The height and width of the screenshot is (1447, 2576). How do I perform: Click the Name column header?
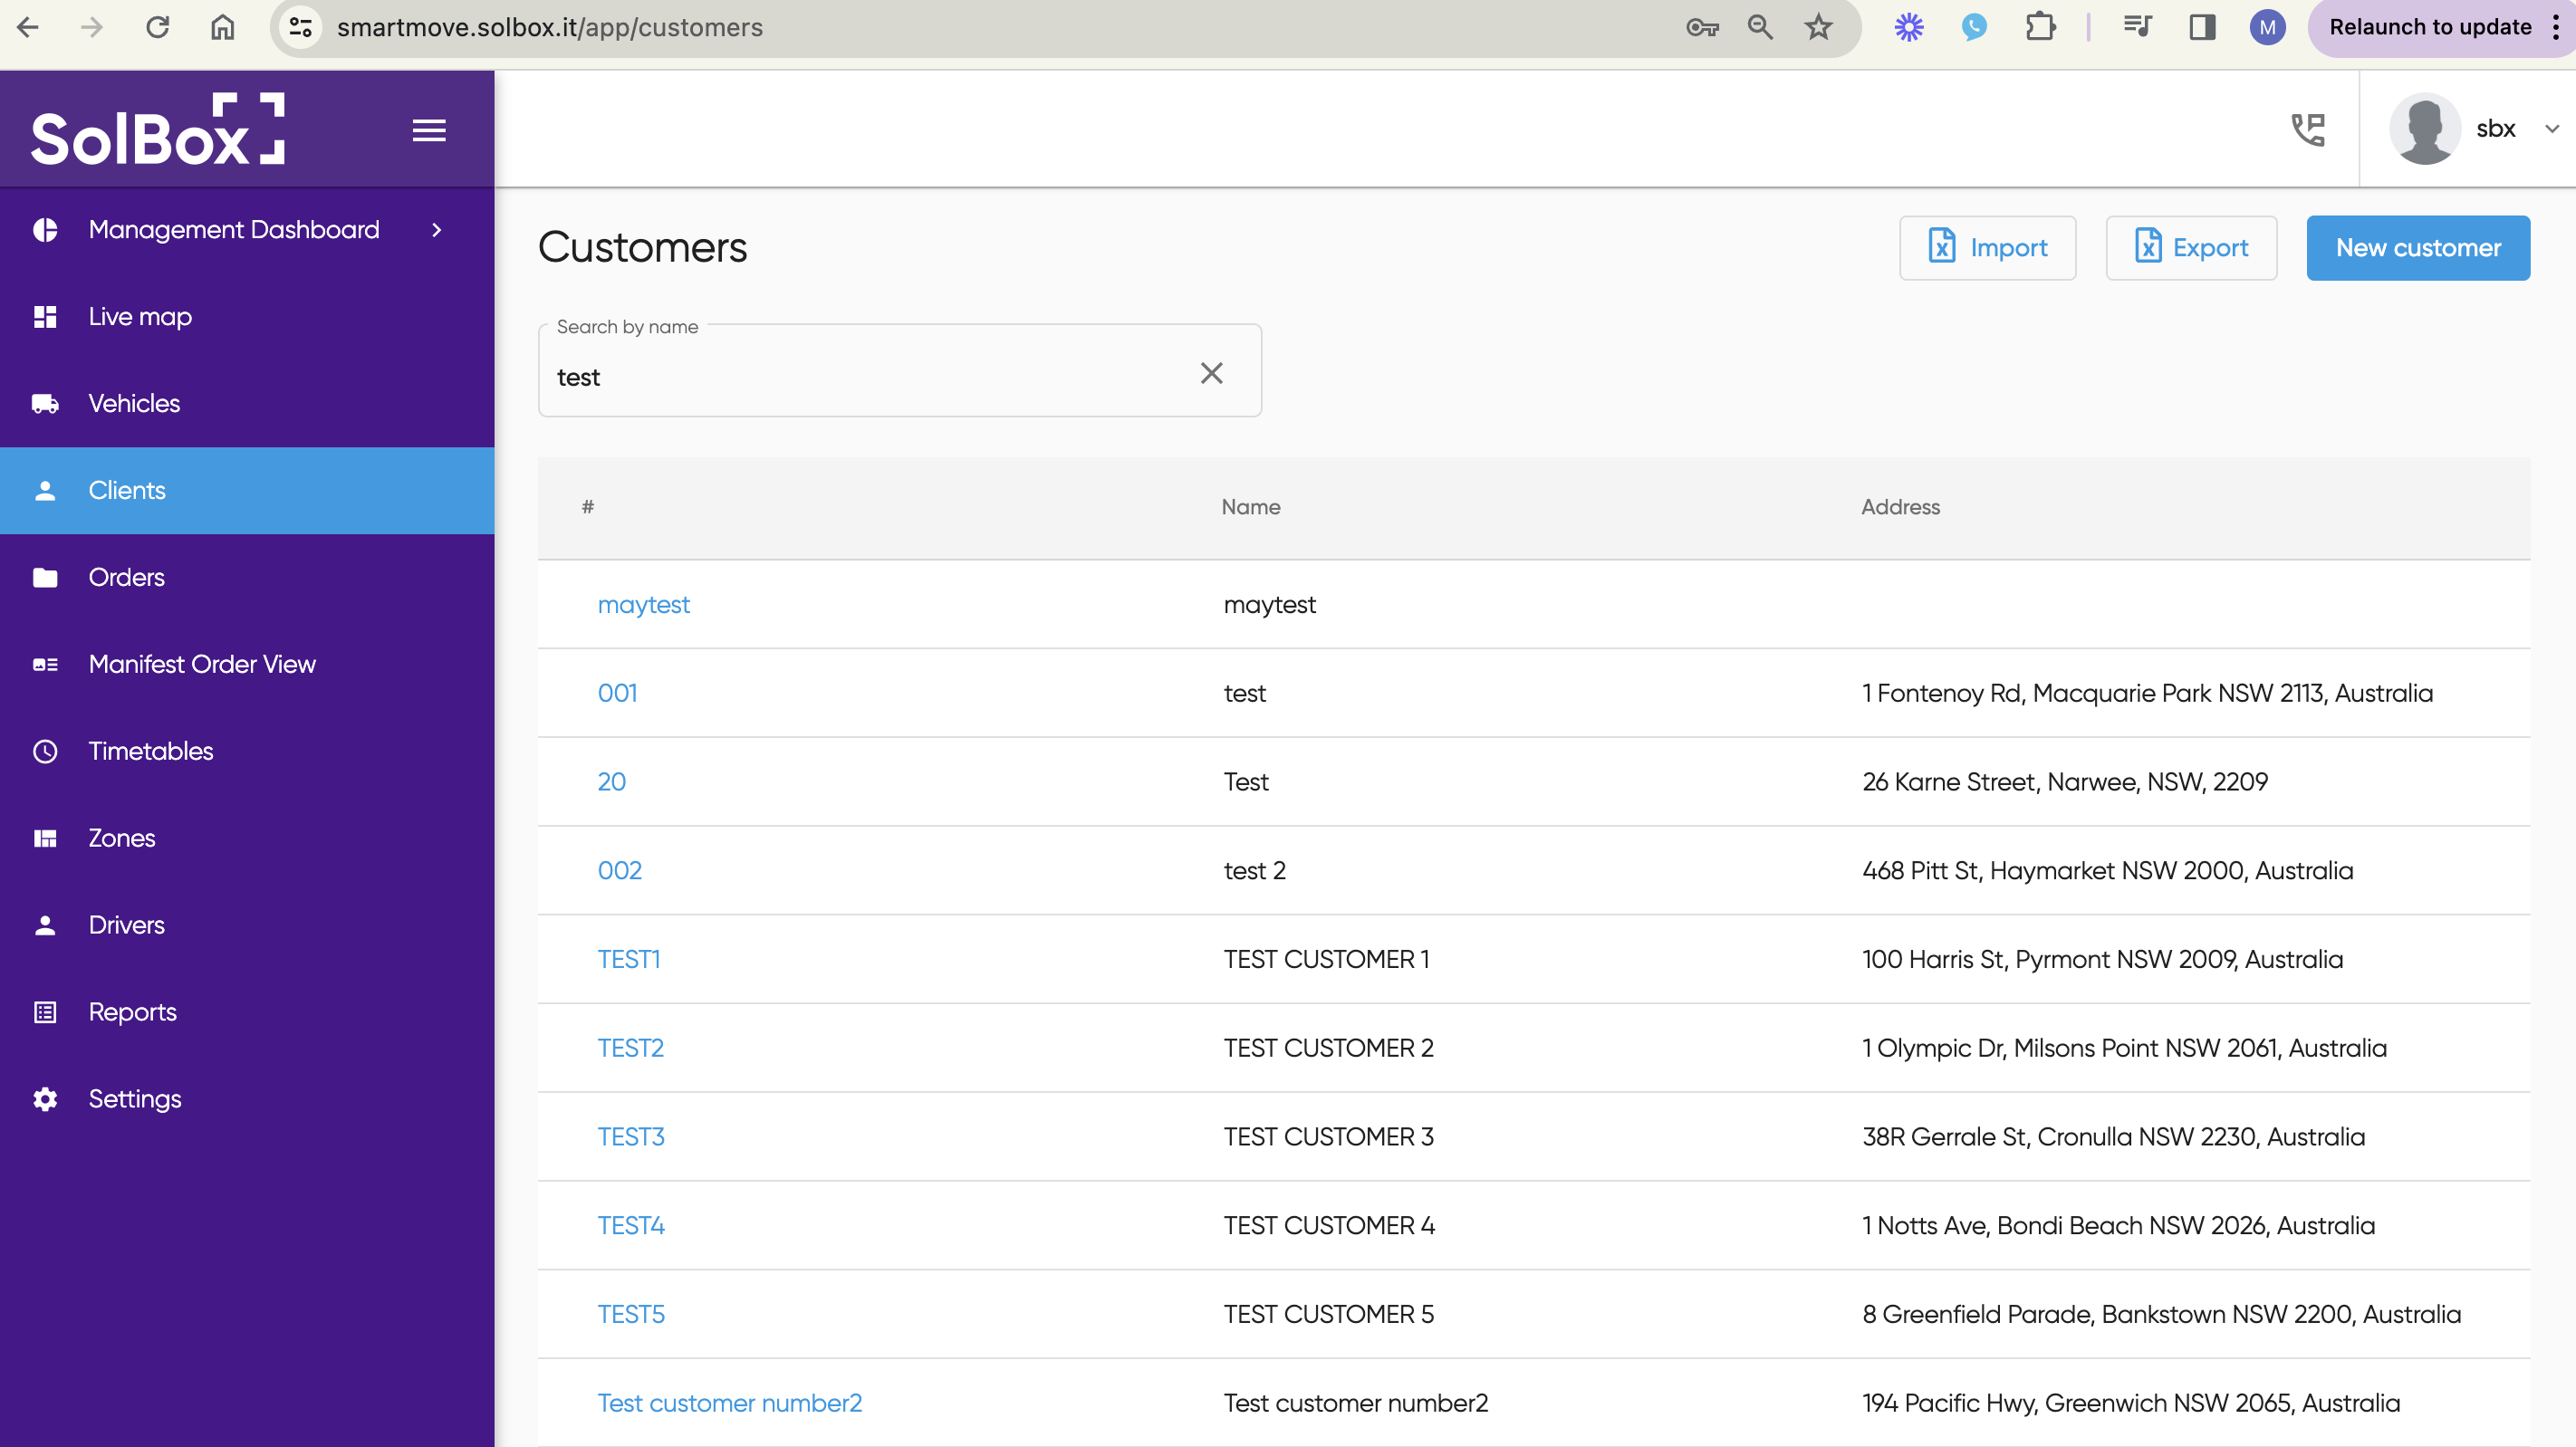click(x=1250, y=507)
